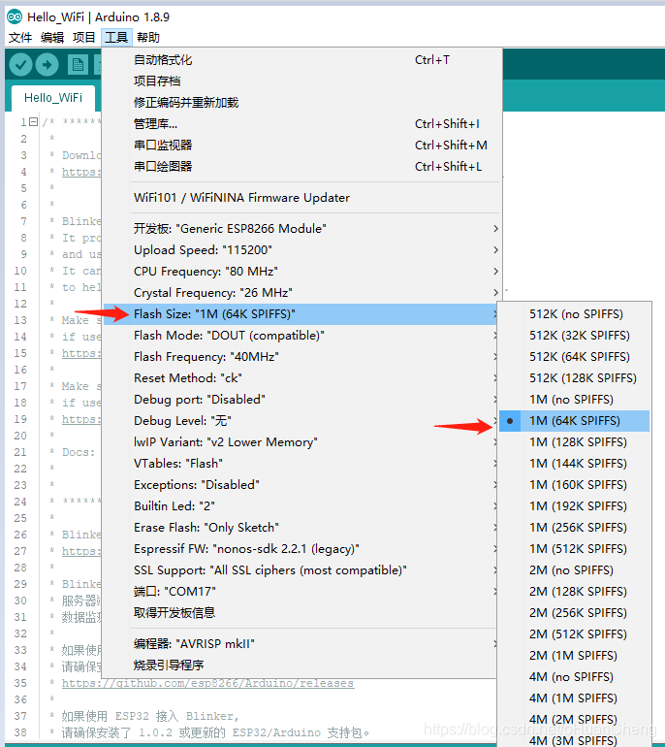Select 4M (2M SPIFFS) flash size
Image resolution: width=665 pixels, height=747 pixels.
[575, 720]
